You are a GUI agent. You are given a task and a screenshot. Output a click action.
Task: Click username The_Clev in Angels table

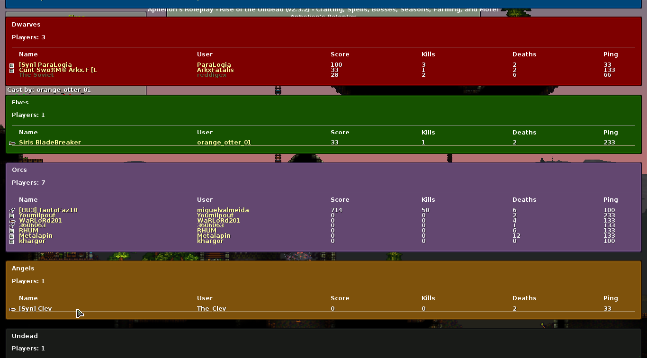tap(211, 309)
